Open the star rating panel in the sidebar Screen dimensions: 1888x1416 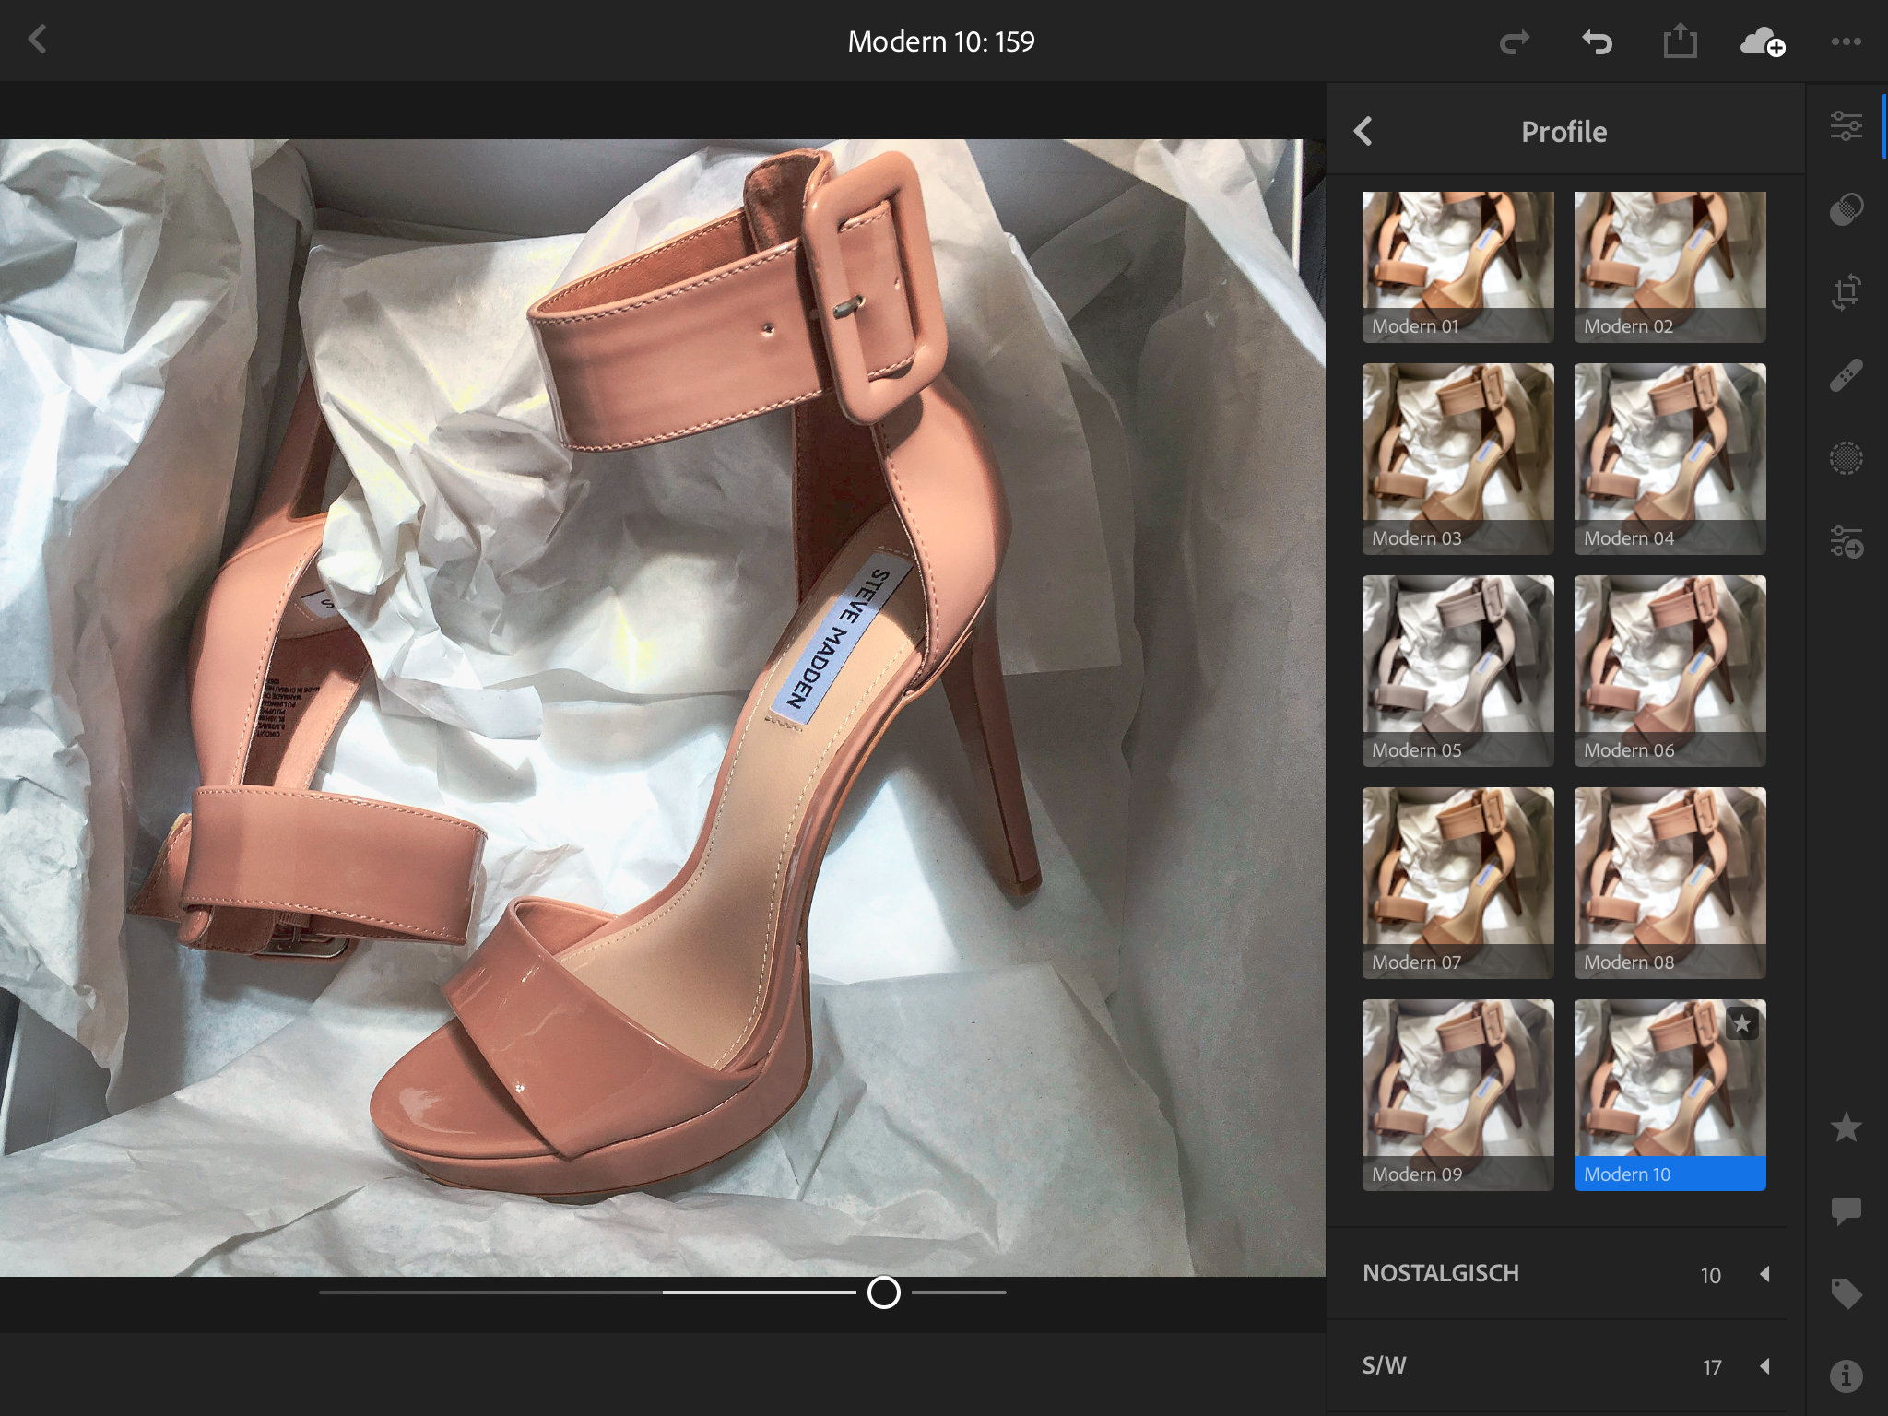(x=1846, y=1127)
